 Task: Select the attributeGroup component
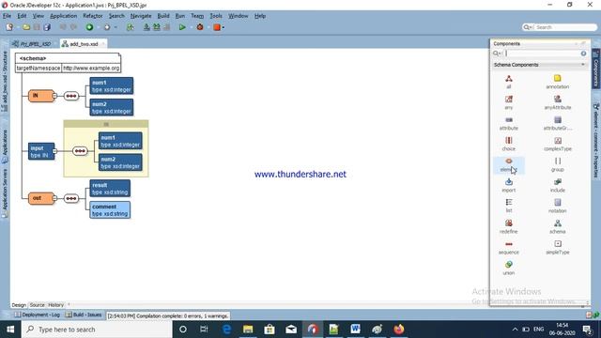557,123
